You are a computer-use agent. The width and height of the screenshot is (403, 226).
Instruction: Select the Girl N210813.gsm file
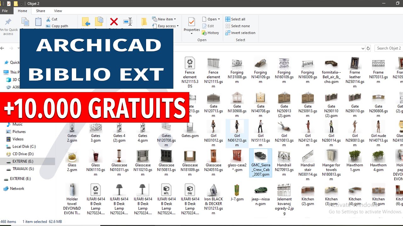point(284,133)
